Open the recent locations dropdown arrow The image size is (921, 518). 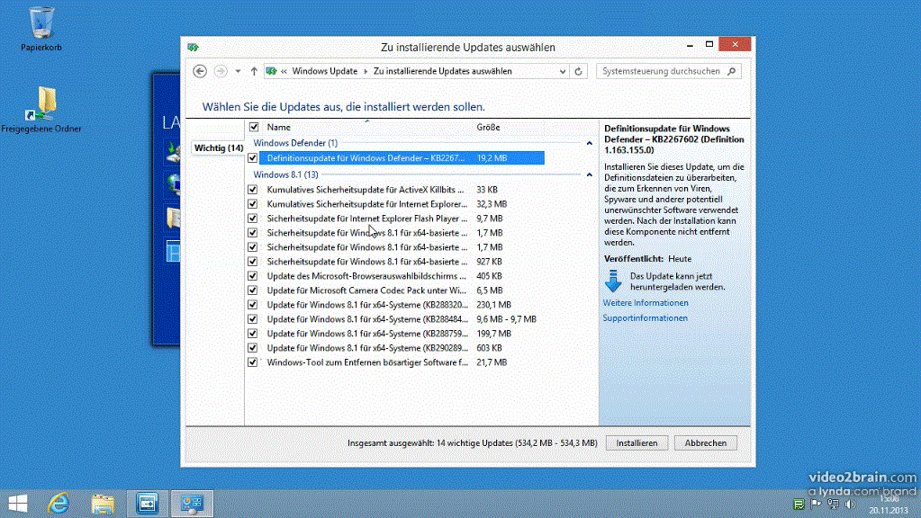click(238, 71)
